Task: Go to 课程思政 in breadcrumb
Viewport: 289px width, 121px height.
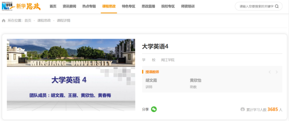Action: [44, 21]
